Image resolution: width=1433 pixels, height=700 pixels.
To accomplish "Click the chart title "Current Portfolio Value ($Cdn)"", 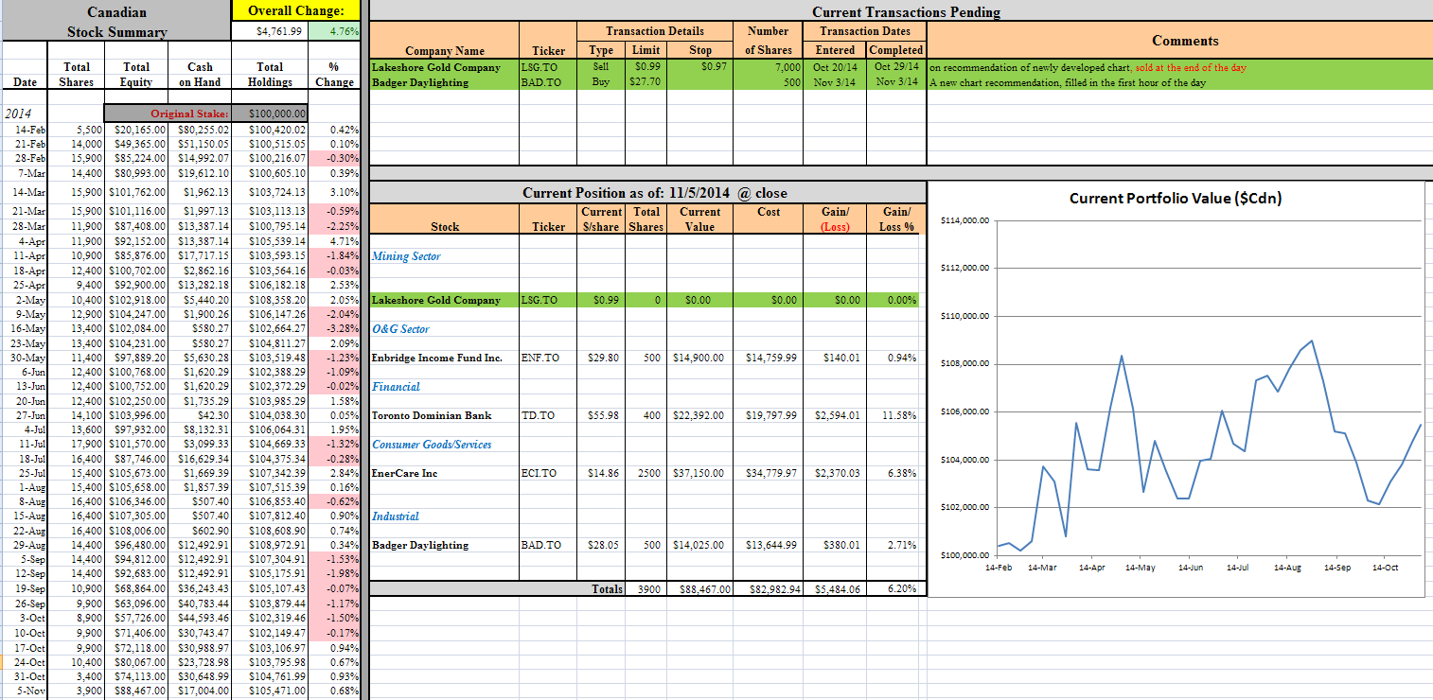I will [x=1176, y=198].
